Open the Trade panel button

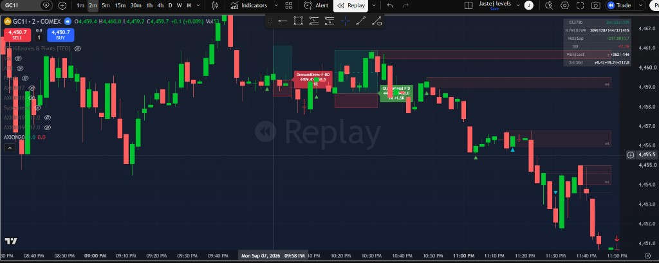[618, 5]
